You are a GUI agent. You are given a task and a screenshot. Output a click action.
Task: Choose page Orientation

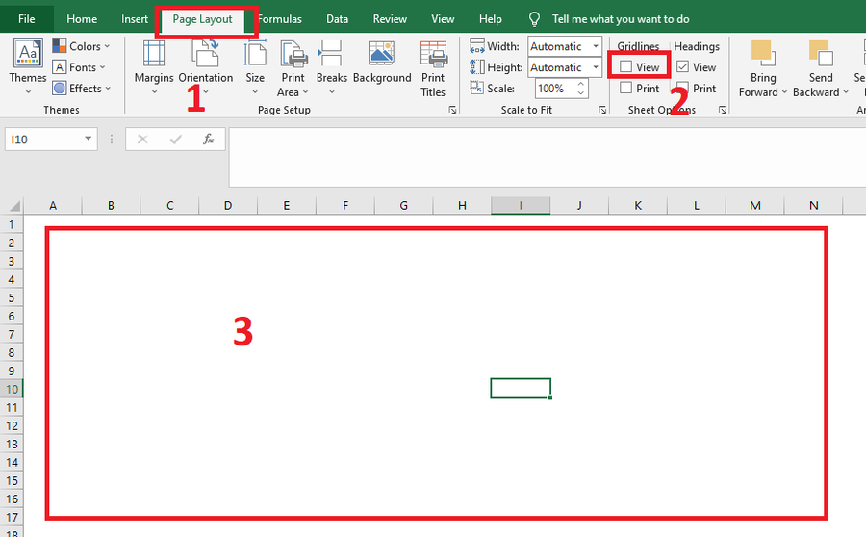[206, 67]
